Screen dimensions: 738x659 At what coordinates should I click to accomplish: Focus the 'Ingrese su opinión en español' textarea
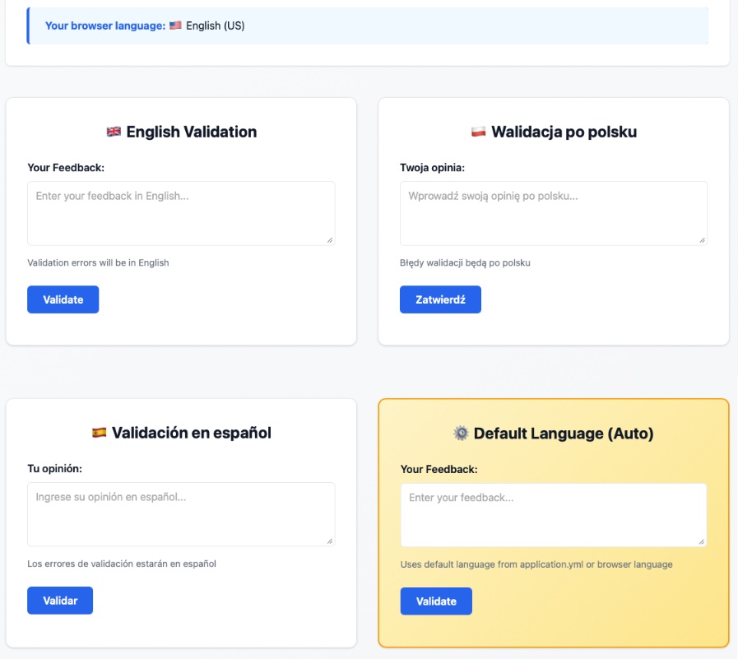click(181, 513)
